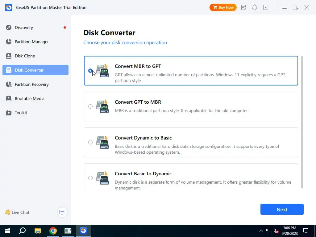The height and width of the screenshot is (237, 316).
Task: Open Windows taskbar search
Action: (22, 231)
